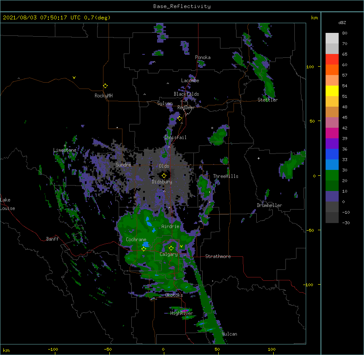The width and height of the screenshot is (364, 355).
Task: Click the -30 value on the dBZ legend
Action: (x=346, y=223)
